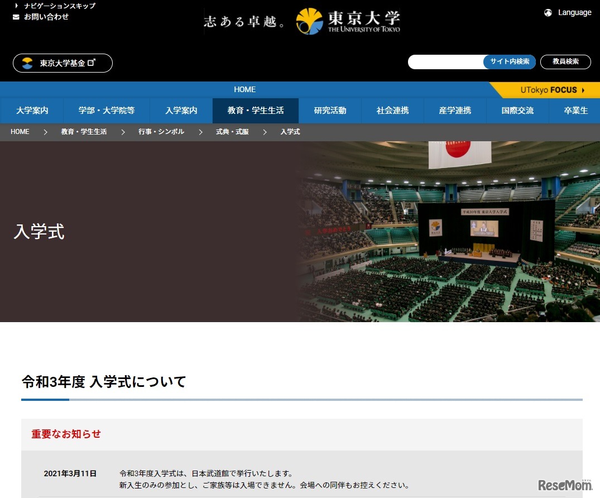Click the globe icon next to Language
The width and height of the screenshot is (600, 498).
pos(548,13)
